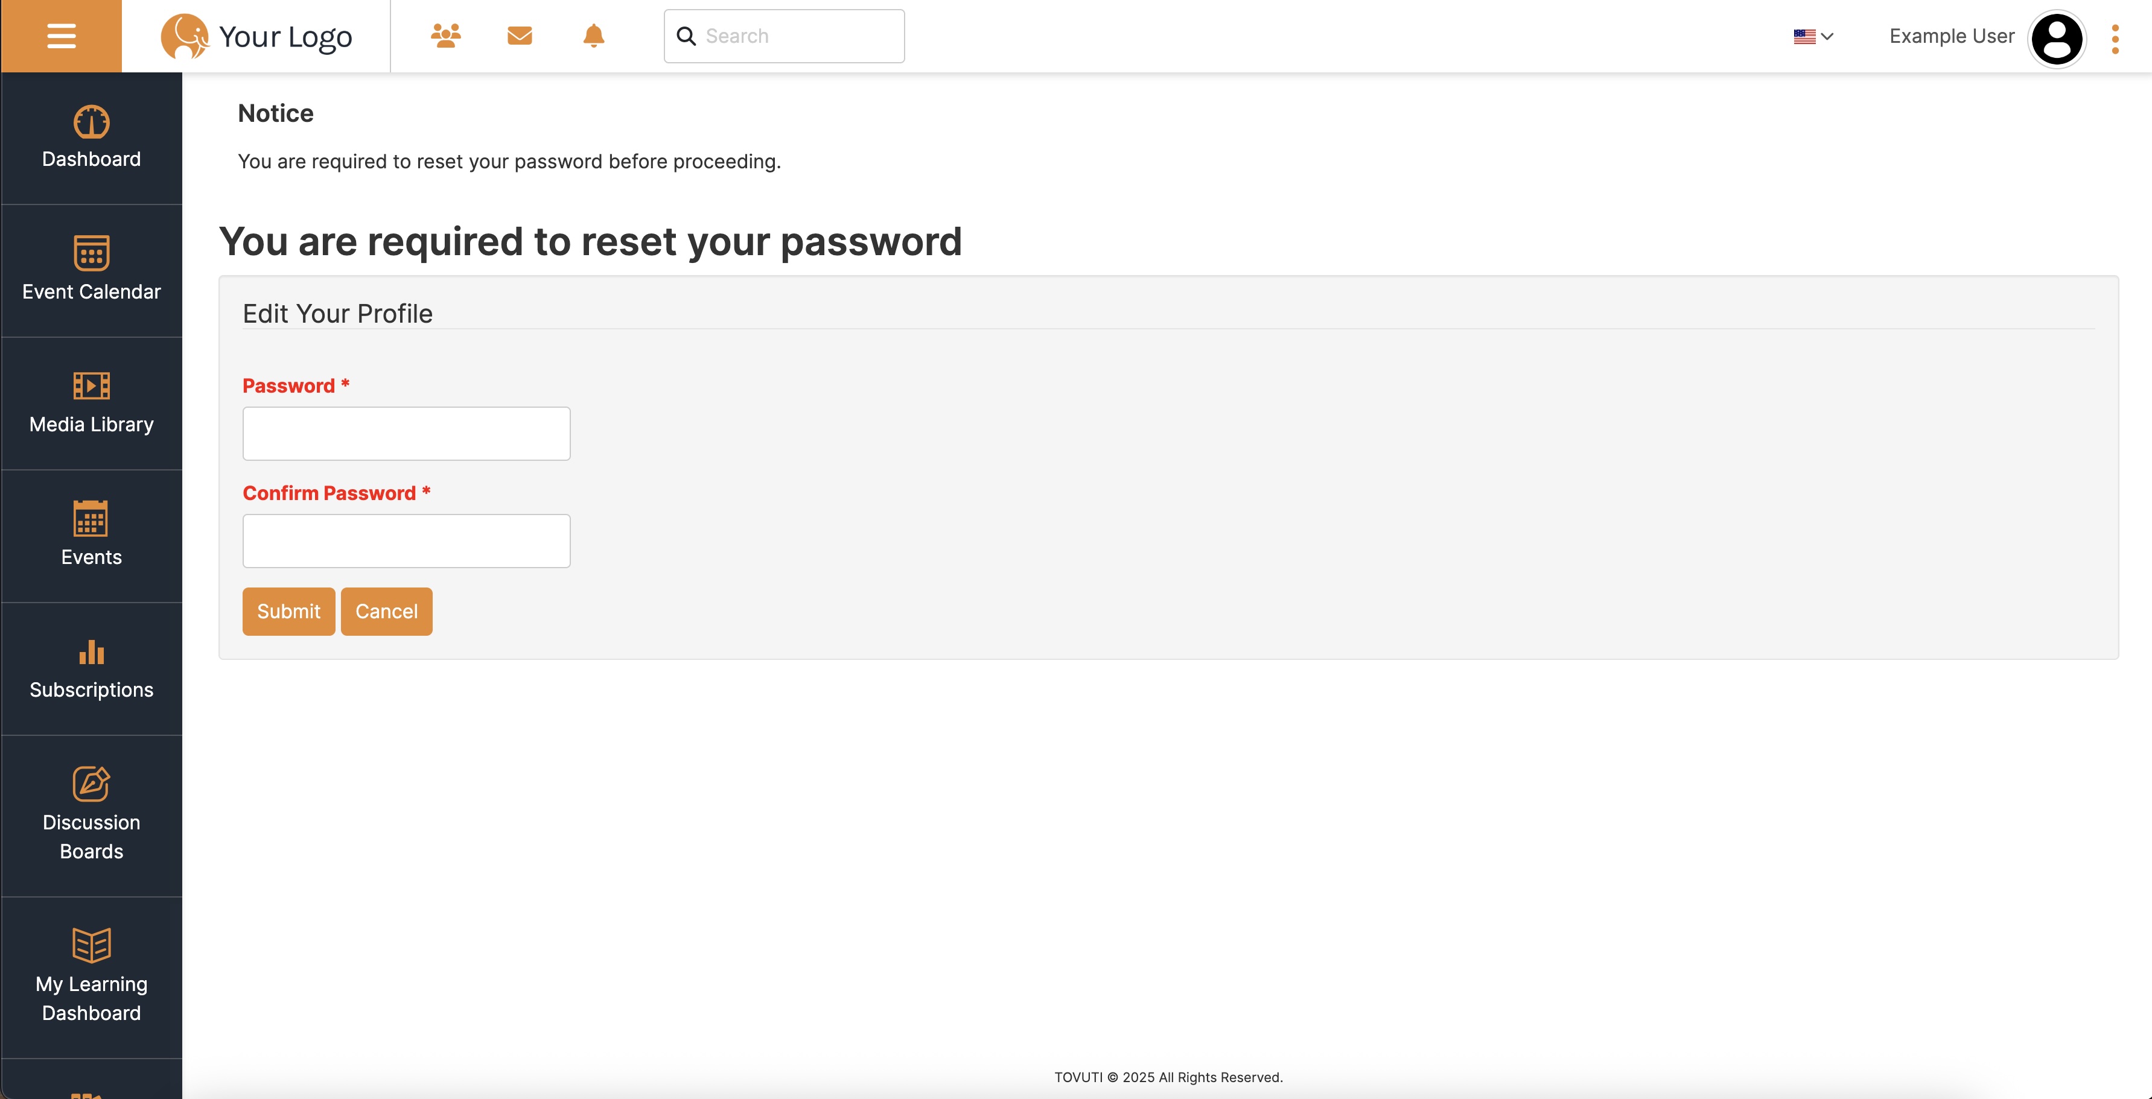Click the users/people icon in the header
2152x1099 pixels.
[x=445, y=36]
